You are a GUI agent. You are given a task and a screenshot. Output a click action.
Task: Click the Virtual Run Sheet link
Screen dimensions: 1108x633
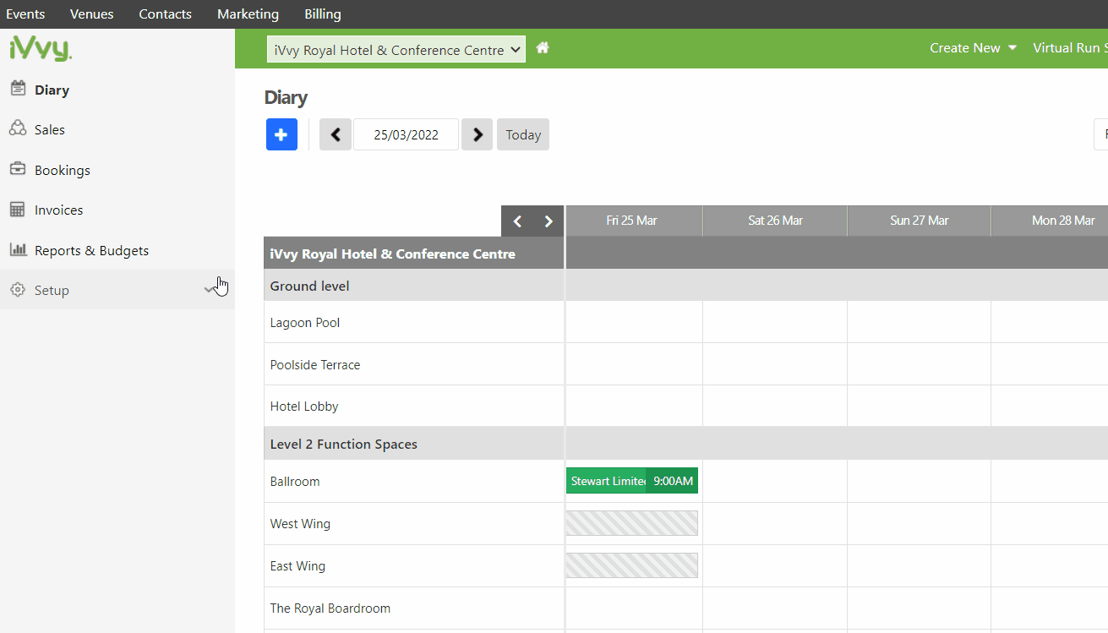[x=1070, y=48]
